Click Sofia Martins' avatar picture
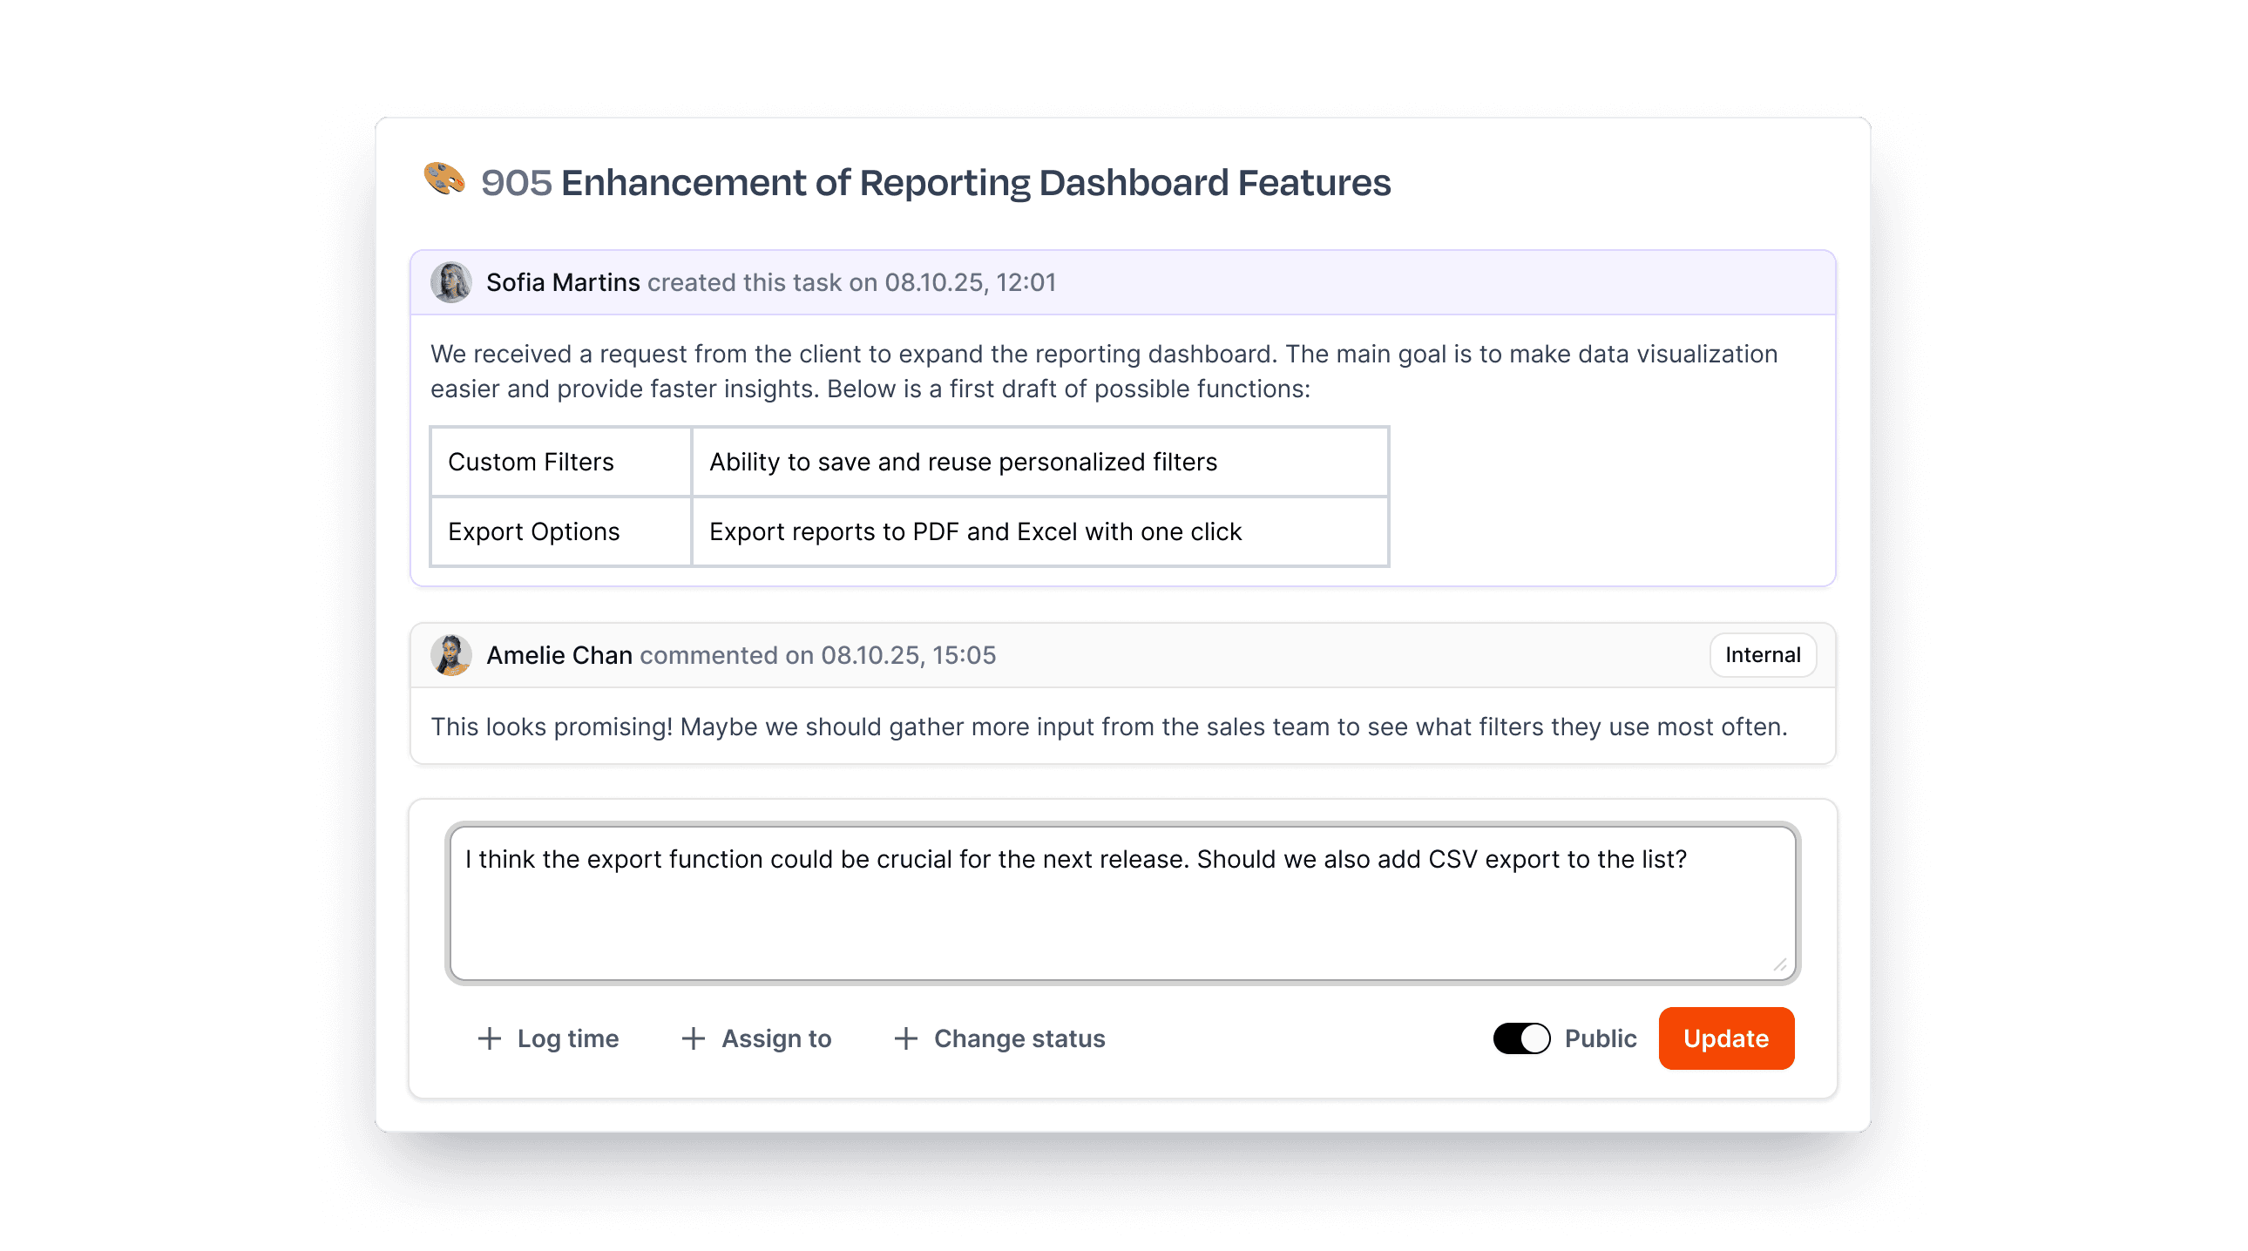 pyautogui.click(x=451, y=282)
